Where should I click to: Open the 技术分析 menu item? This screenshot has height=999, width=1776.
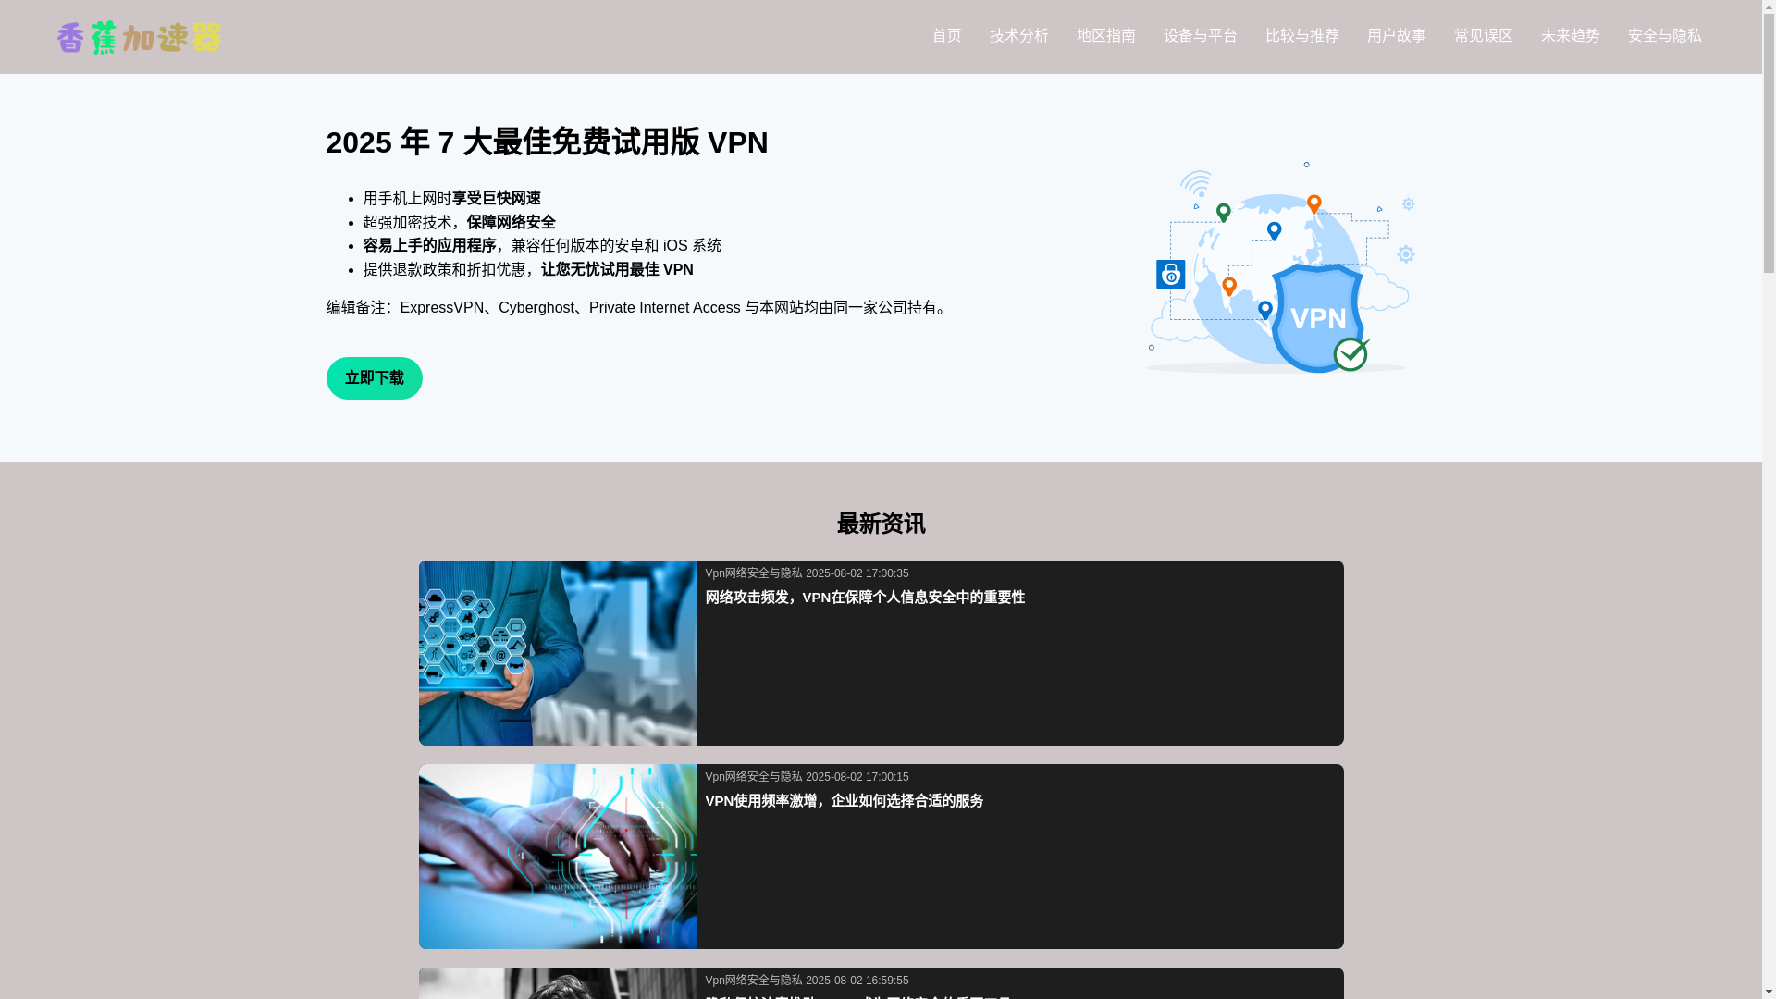pos(1018,36)
